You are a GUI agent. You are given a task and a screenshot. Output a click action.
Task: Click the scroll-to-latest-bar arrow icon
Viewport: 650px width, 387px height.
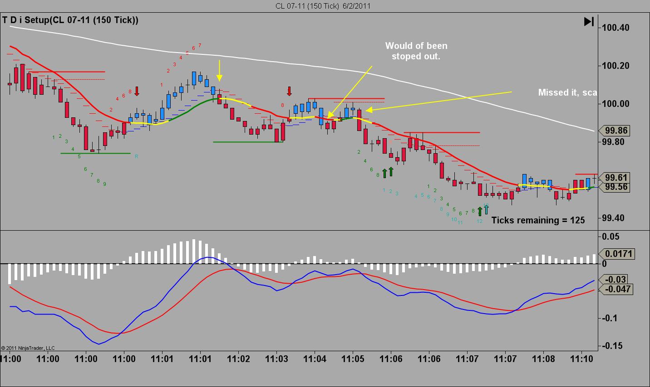(x=589, y=21)
